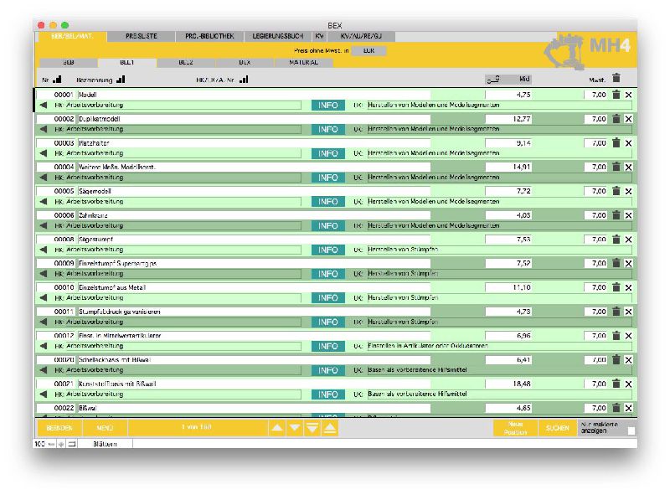Click the X icon on the Duplikatmodell row

pos(629,119)
